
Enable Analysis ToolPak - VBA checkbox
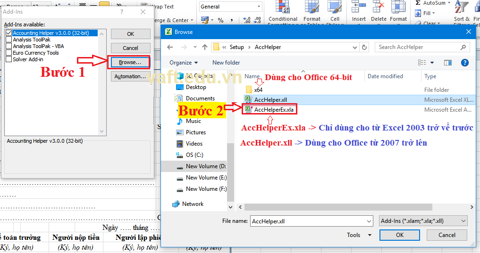click(x=9, y=46)
